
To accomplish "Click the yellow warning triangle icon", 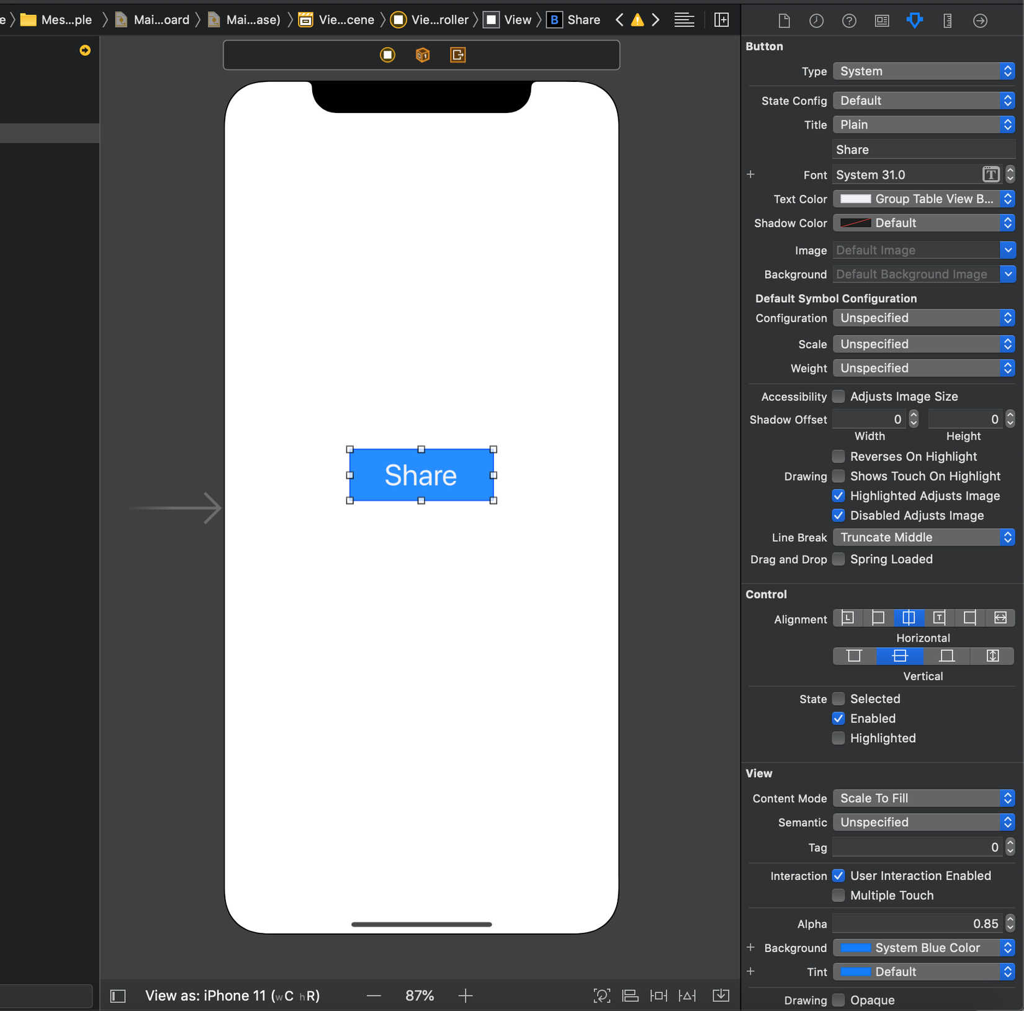I will tap(637, 20).
